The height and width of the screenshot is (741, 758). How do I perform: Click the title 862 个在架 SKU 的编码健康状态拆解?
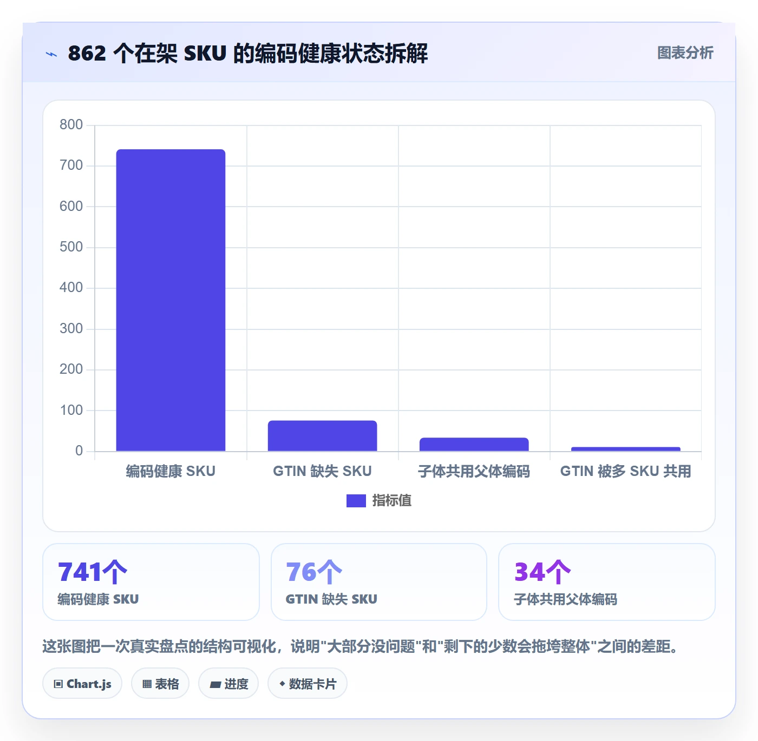pyautogui.click(x=248, y=54)
